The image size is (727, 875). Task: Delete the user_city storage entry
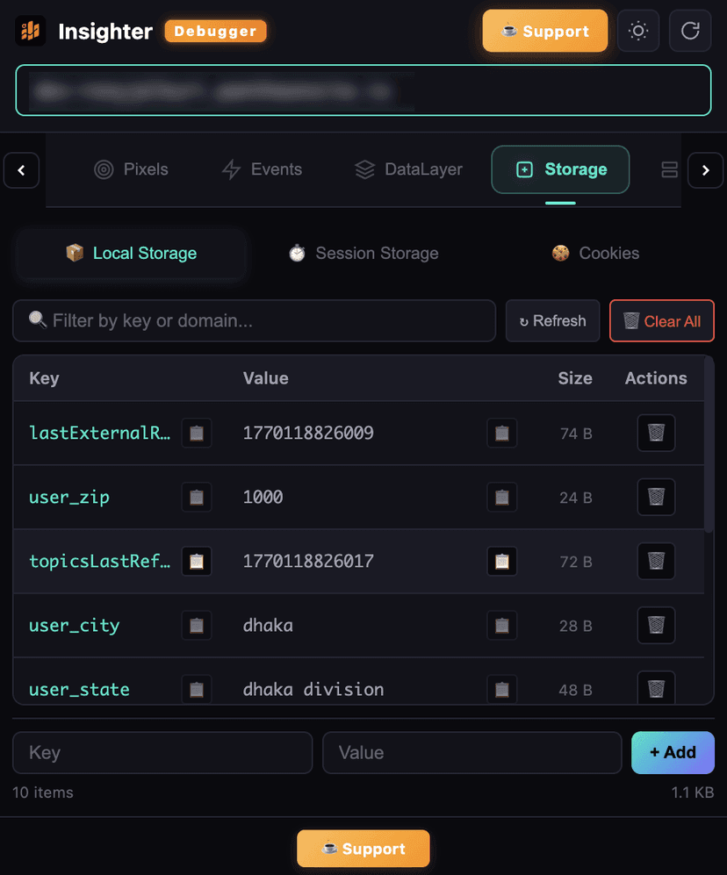[656, 626]
